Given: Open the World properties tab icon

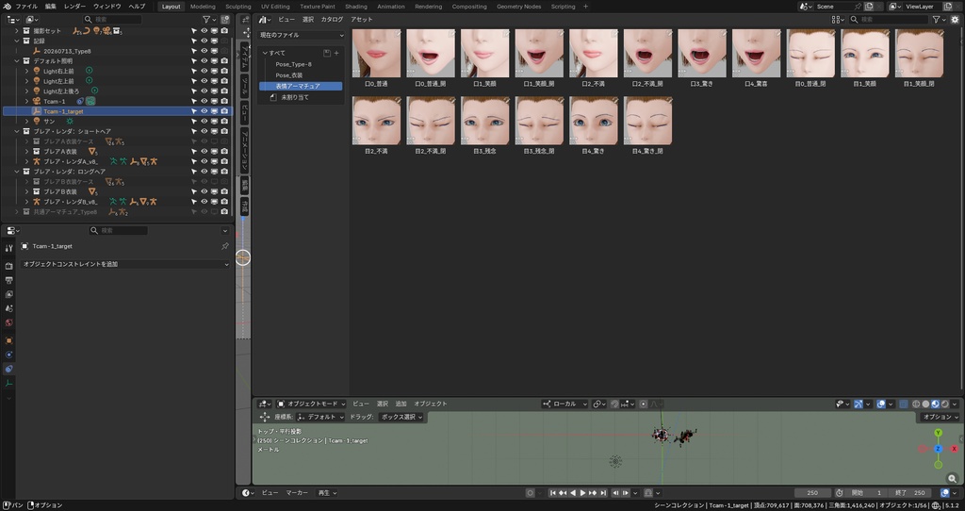Looking at the screenshot, I should click(x=8, y=322).
